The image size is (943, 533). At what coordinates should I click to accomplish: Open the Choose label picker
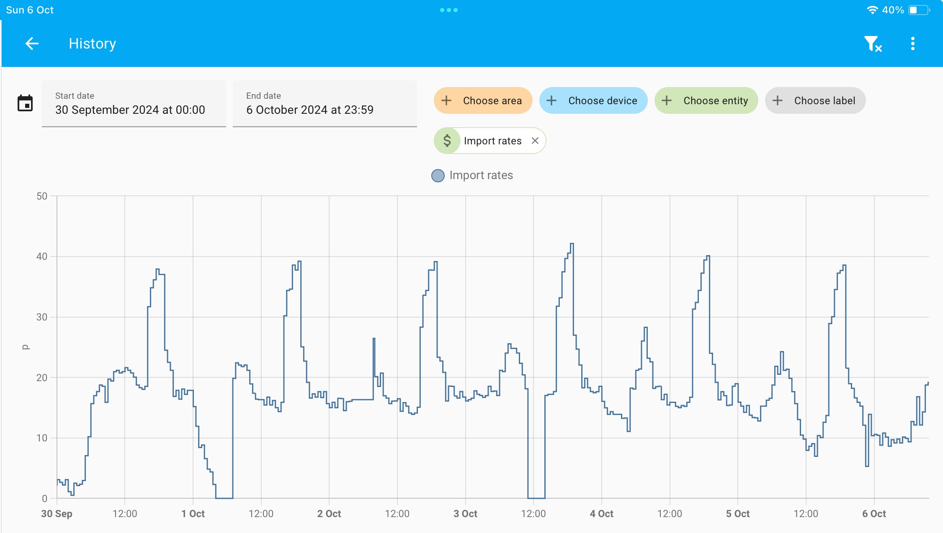tap(815, 100)
